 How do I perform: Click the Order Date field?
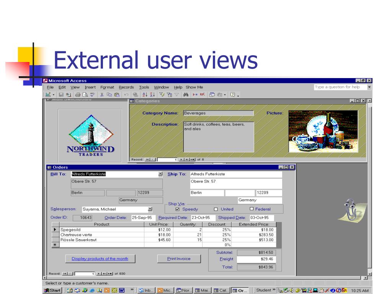[x=143, y=218]
